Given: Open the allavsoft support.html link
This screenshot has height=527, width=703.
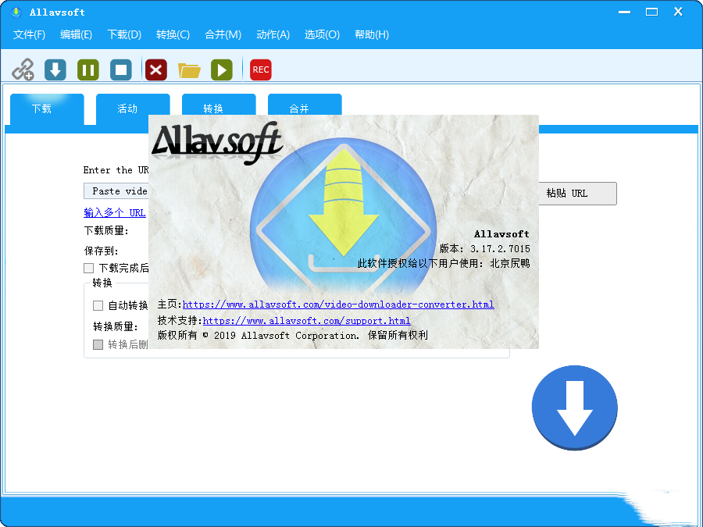Looking at the screenshot, I should 307,320.
